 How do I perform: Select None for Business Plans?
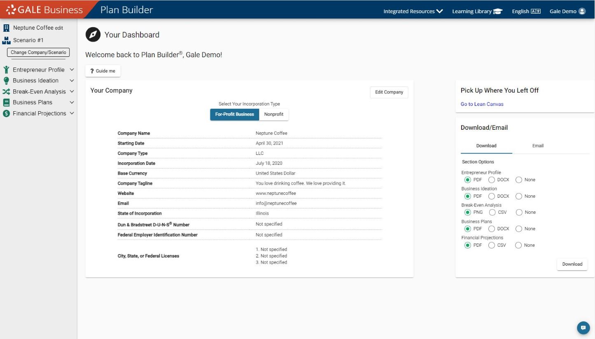point(519,229)
